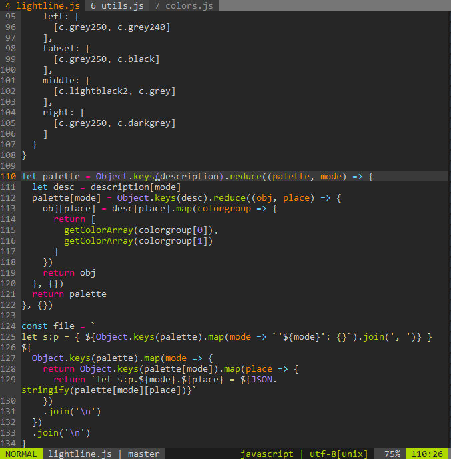This screenshot has width=451, height=459.
Task: Switch to the lightline.js tab
Action: click(x=43, y=5)
